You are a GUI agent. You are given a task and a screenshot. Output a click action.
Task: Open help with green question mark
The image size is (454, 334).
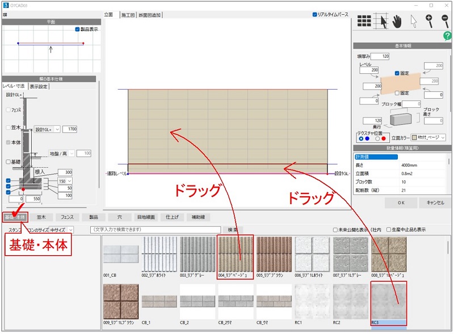point(447,36)
